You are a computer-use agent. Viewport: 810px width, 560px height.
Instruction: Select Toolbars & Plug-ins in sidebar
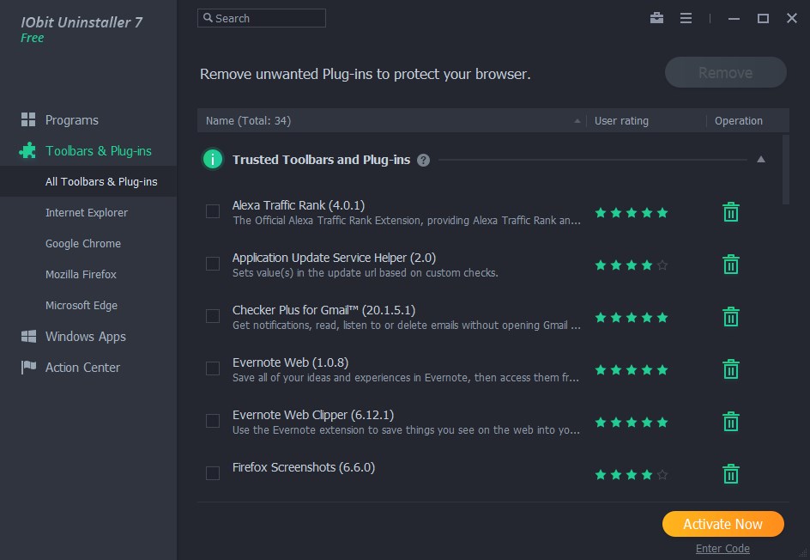[88, 151]
